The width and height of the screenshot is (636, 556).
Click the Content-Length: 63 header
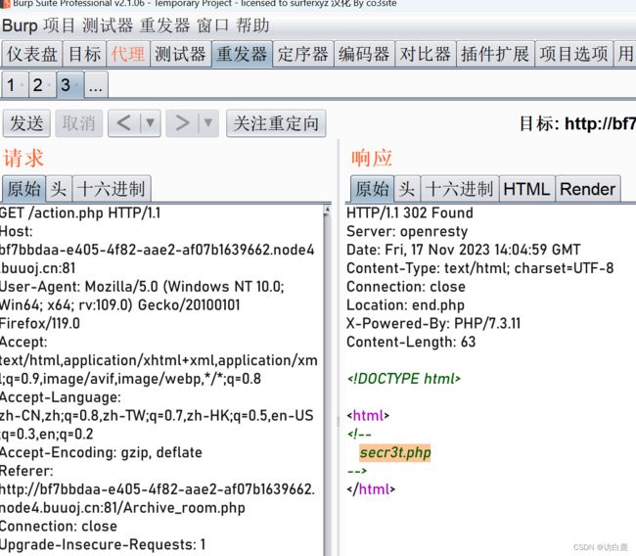point(411,342)
